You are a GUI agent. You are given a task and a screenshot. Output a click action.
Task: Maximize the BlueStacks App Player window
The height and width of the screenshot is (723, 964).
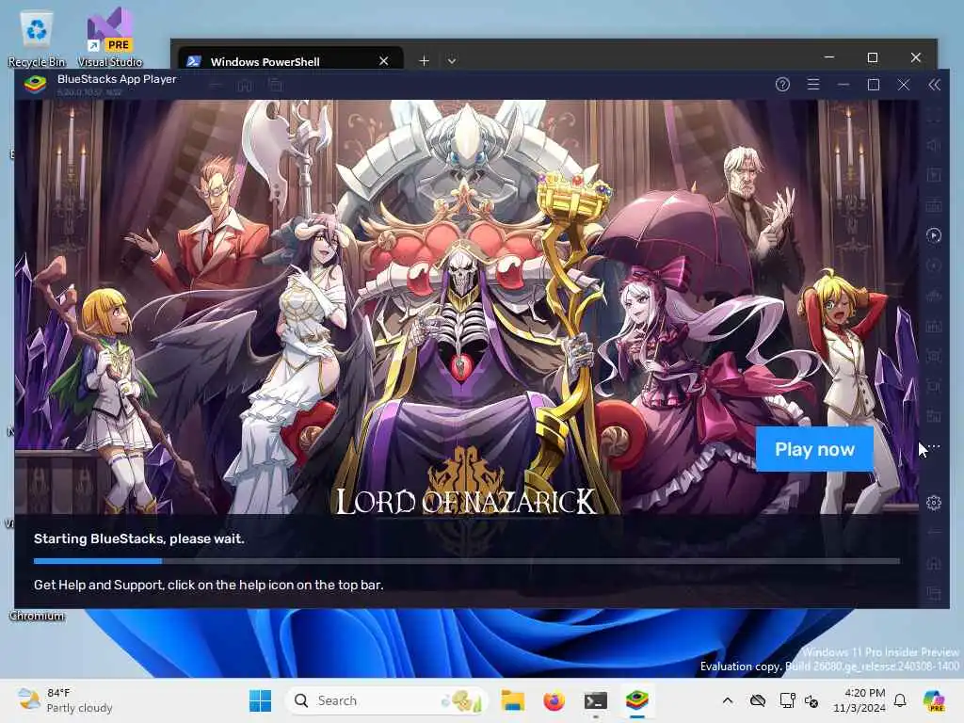pyautogui.click(x=873, y=85)
